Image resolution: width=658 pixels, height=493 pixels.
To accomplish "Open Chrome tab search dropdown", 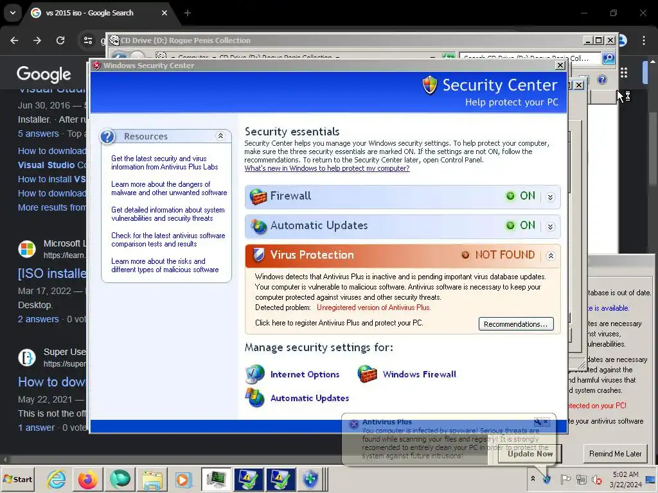I will point(13,13).
